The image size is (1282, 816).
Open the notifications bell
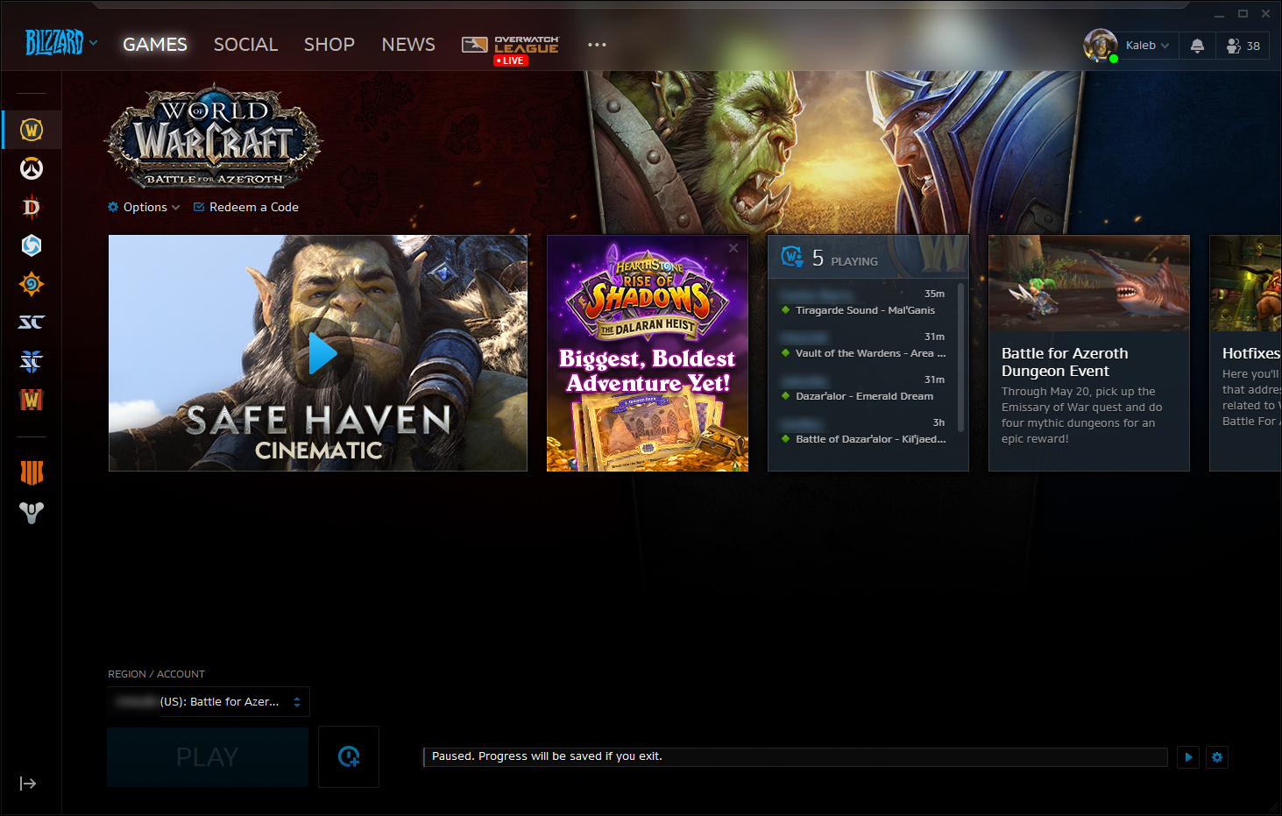[x=1197, y=46]
